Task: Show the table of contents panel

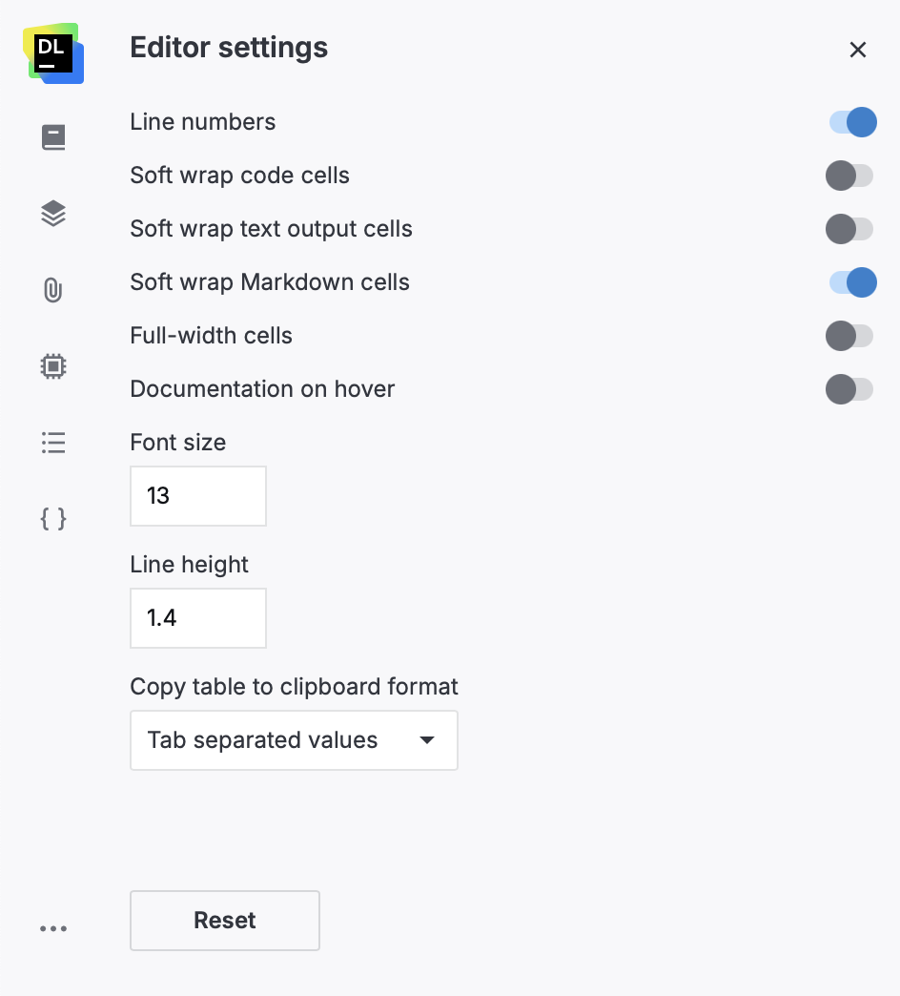Action: tap(52, 442)
